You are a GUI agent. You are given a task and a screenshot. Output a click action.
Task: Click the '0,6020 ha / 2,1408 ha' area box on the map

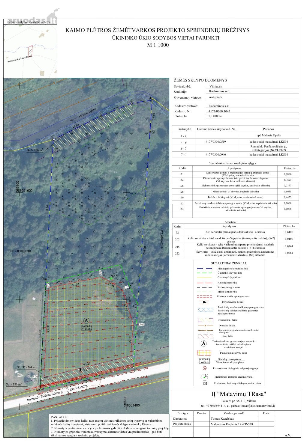87,327
